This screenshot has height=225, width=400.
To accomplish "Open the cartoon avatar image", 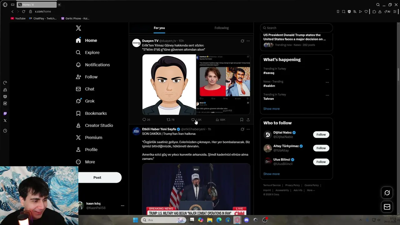I will [169, 85].
